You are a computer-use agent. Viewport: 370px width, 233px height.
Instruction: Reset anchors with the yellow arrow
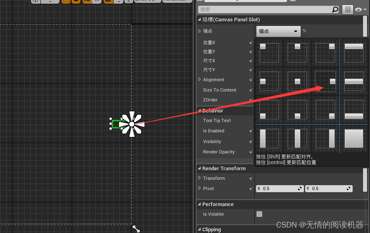coord(304,31)
